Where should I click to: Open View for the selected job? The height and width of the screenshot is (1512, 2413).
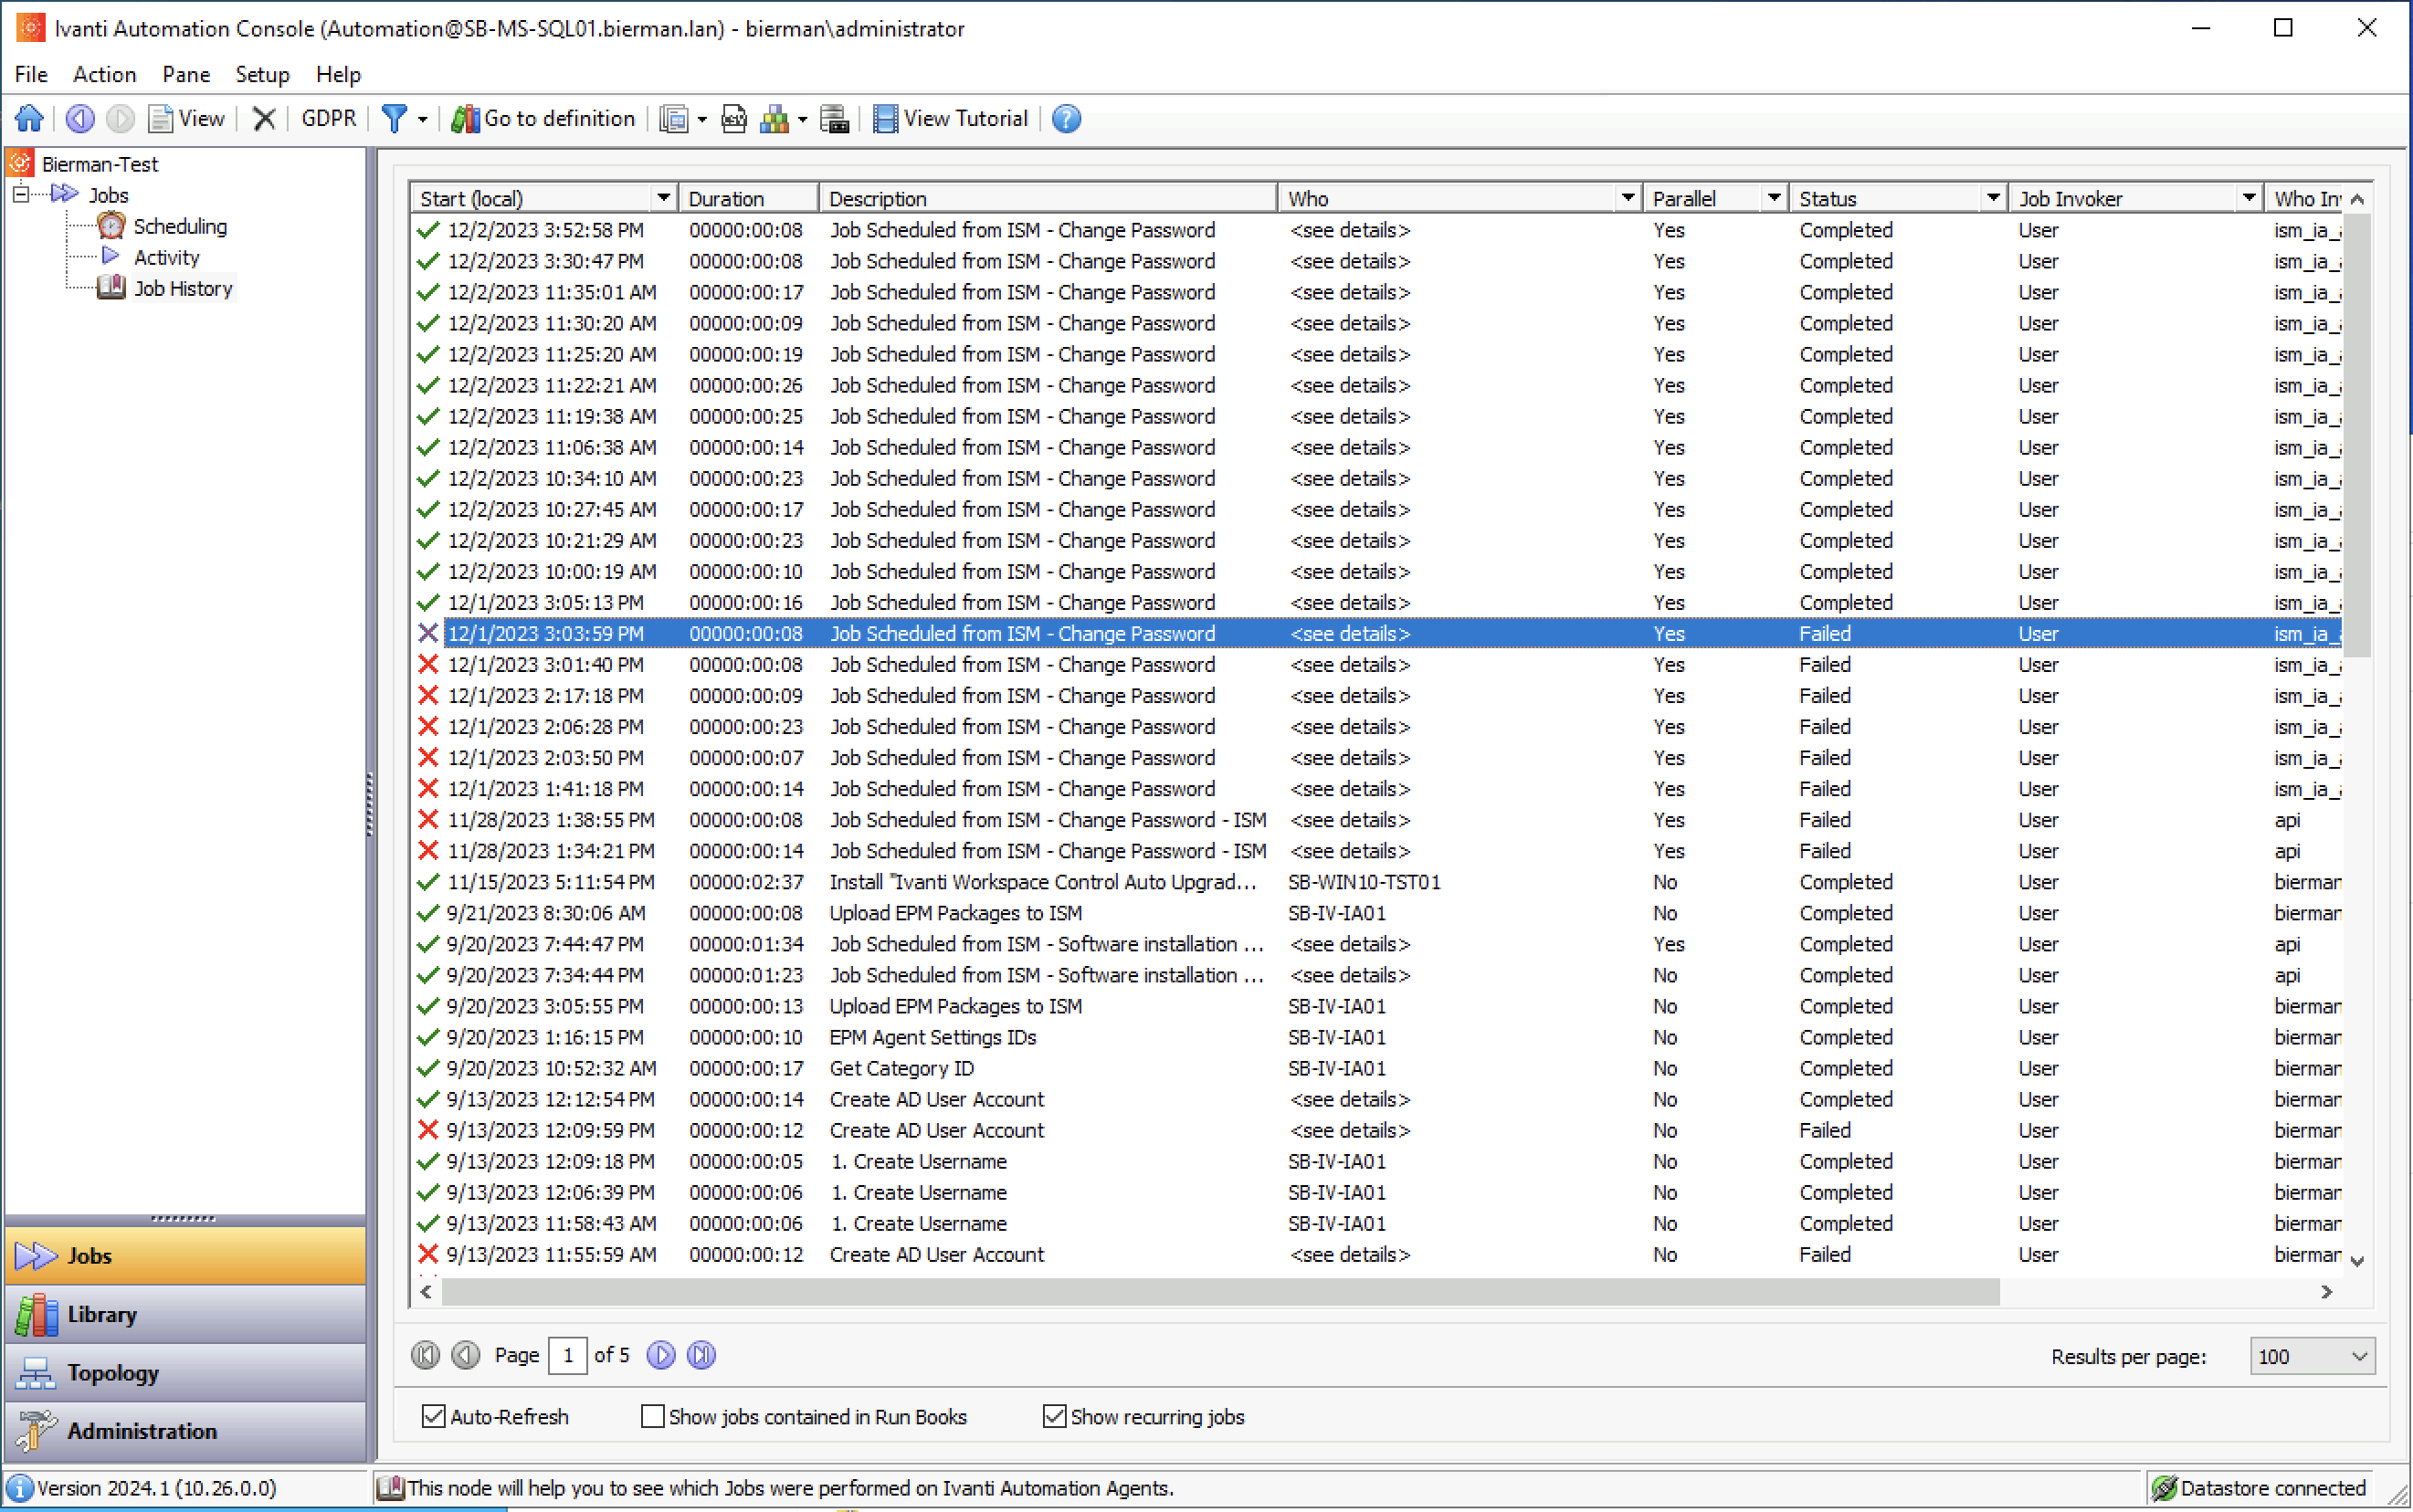click(x=187, y=119)
